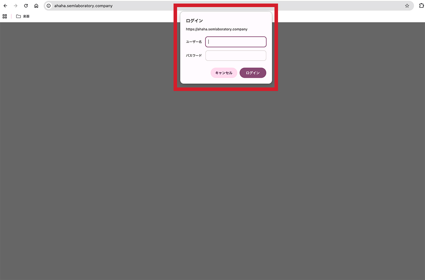Viewport: 425px width, 280px height.
Task: Click the https://ahaha.semlaboratory.company text in dialog
Action: pos(217,29)
